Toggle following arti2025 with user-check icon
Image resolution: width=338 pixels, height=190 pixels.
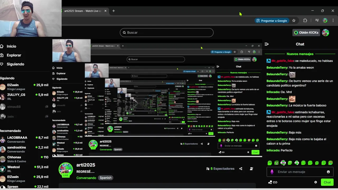(251, 169)
